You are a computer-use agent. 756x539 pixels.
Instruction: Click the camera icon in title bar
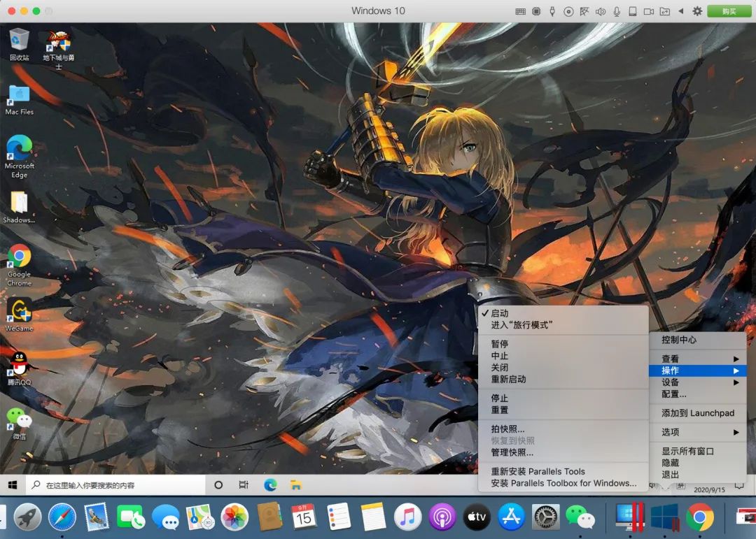[x=649, y=11]
